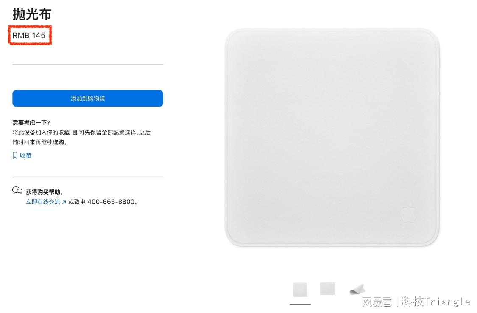Click the RMB 145 price label
This screenshot has height=313, width=477.
(x=29, y=35)
